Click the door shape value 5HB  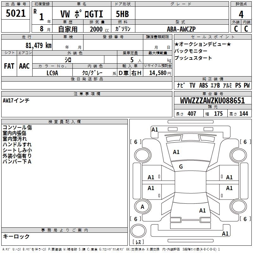click(122, 14)
